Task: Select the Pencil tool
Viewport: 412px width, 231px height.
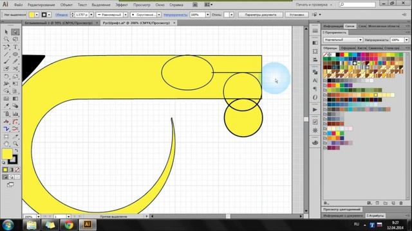Action: click(x=15, y=62)
